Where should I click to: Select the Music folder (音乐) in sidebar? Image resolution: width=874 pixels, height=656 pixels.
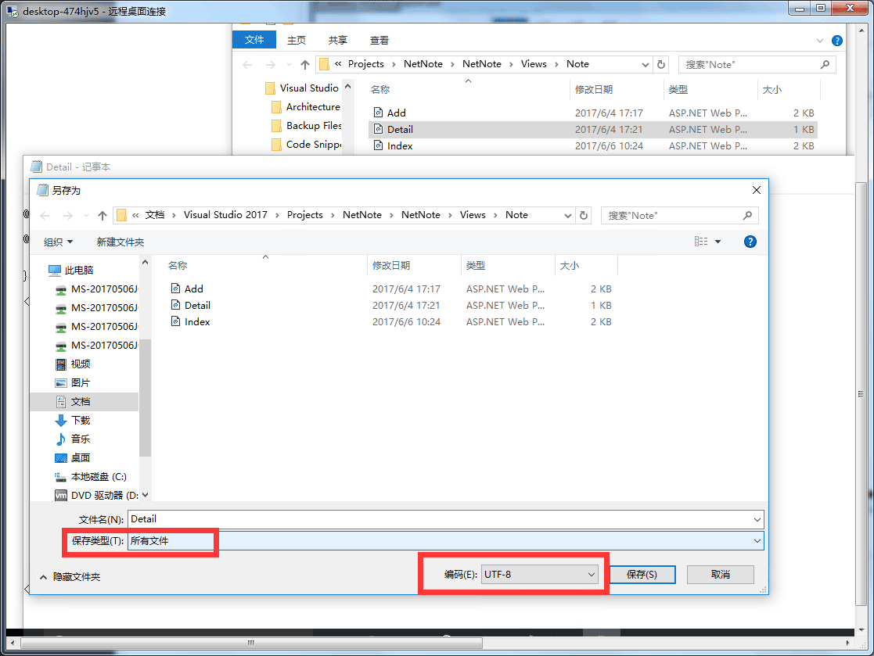[x=80, y=439]
